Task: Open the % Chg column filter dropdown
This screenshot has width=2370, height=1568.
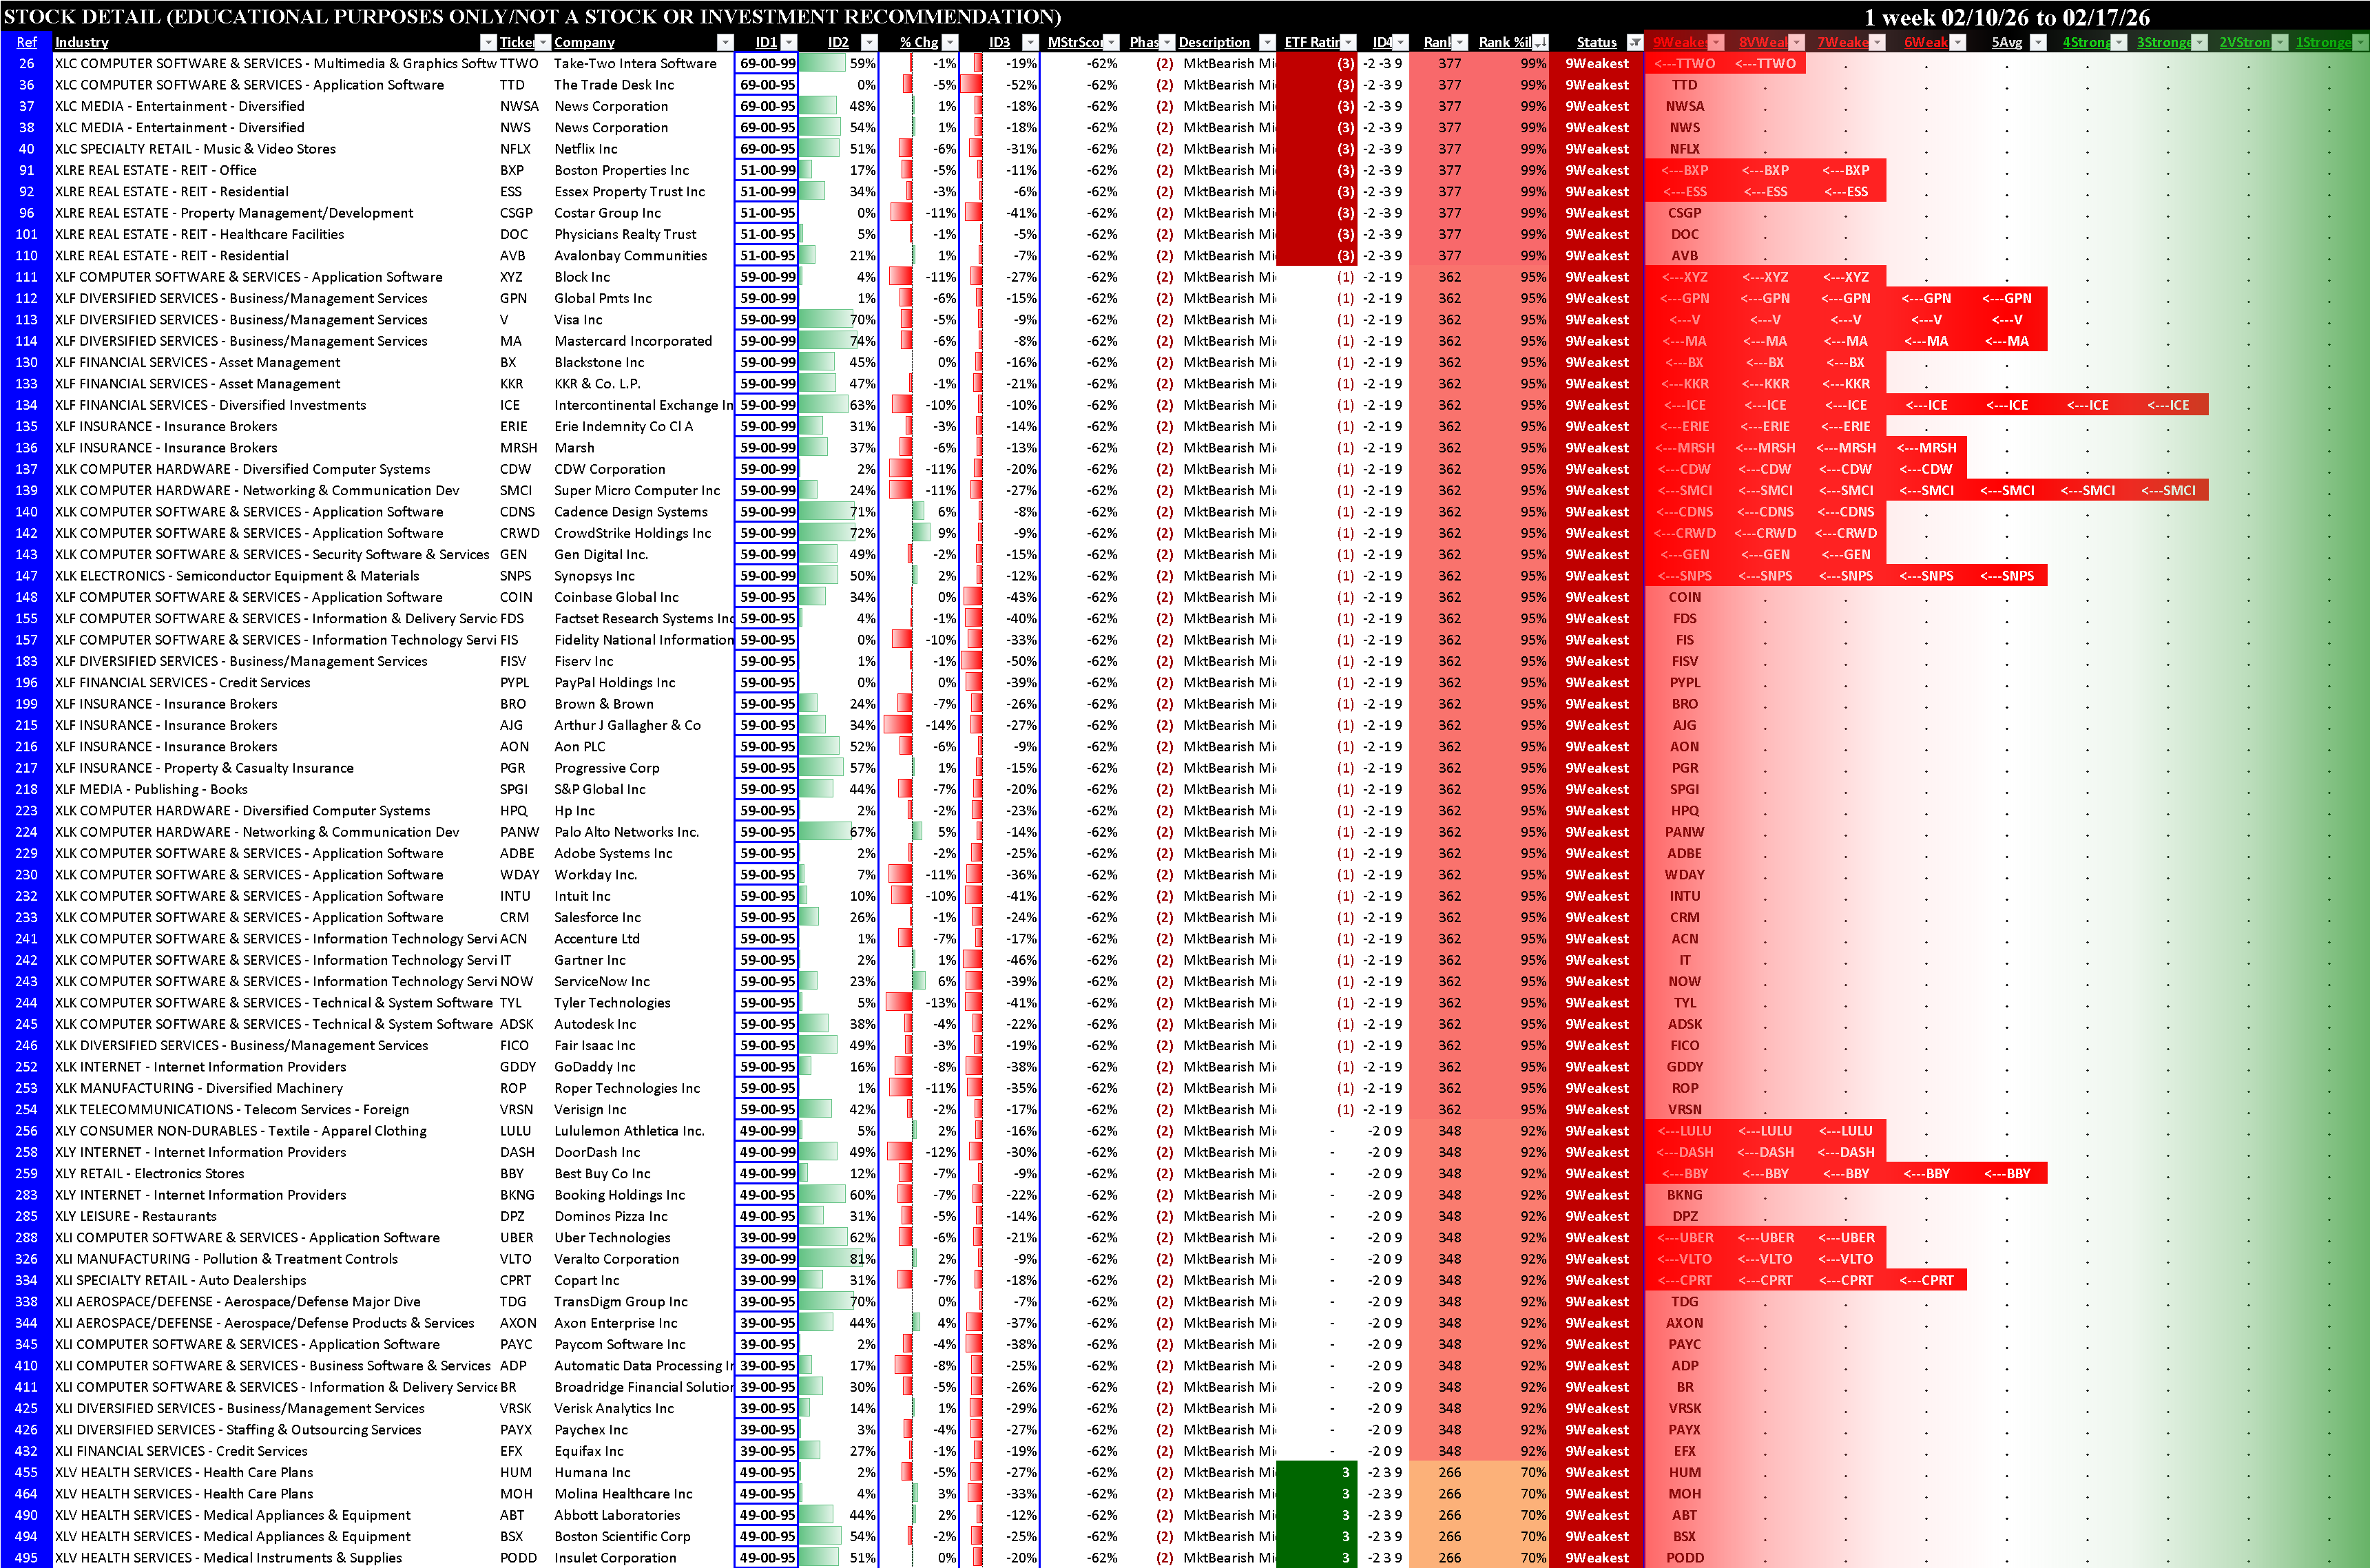Action: click(950, 42)
